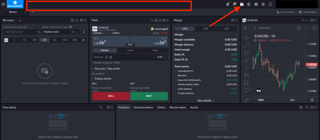
Task: Click the help question mark icon
Action: (x=256, y=4)
